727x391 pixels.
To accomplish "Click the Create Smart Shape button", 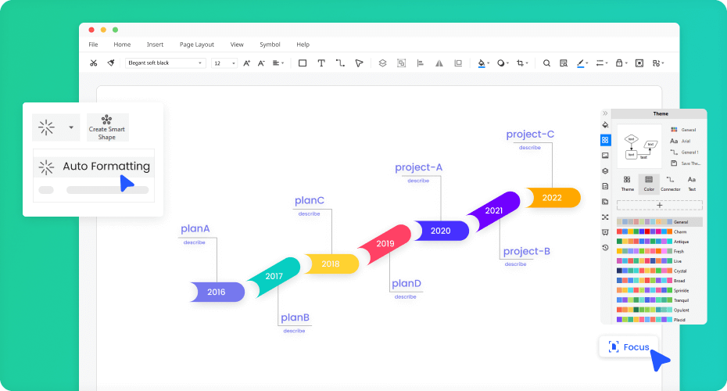I will (x=107, y=127).
